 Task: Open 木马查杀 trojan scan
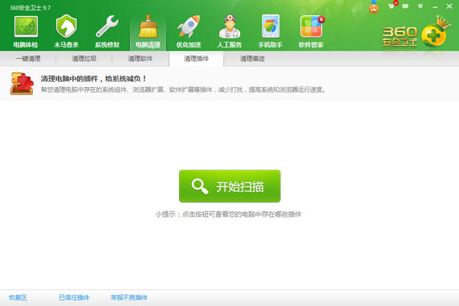click(67, 31)
